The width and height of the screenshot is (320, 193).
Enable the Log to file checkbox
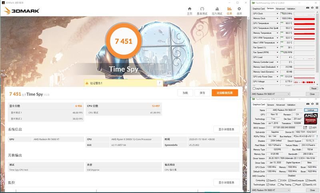pyautogui.click(x=254, y=89)
